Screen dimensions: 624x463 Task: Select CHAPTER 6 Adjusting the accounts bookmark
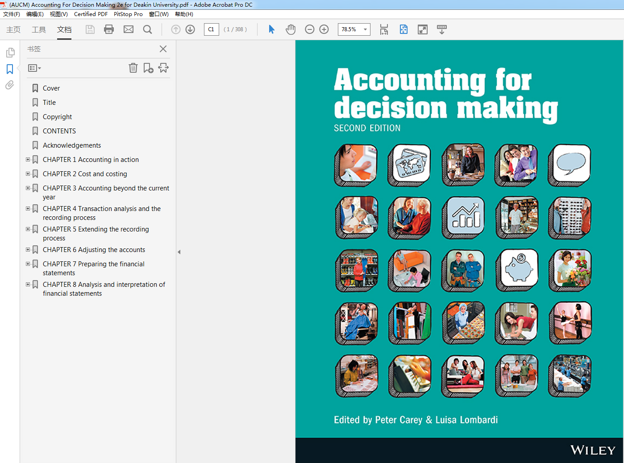click(94, 250)
